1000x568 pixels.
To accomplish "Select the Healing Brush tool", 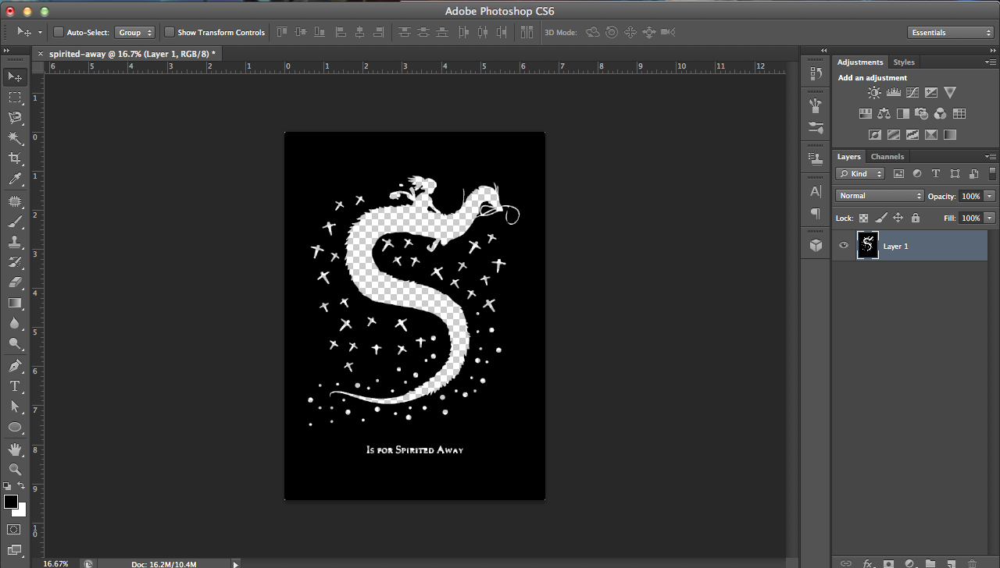I will coord(15,201).
